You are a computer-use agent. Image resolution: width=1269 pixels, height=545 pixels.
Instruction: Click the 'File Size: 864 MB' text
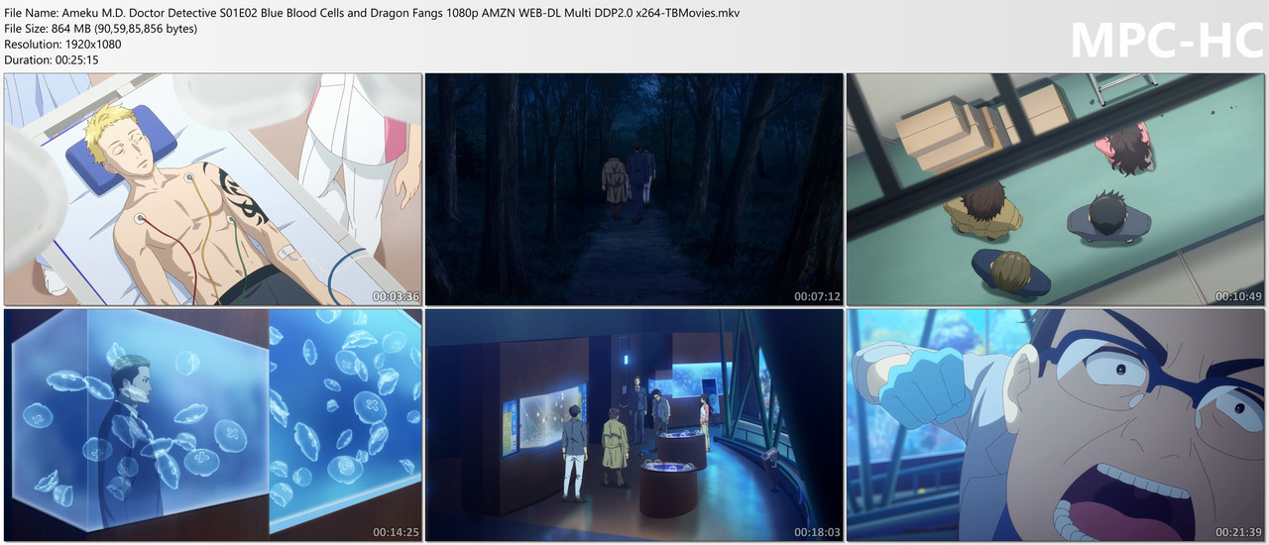click(x=101, y=29)
